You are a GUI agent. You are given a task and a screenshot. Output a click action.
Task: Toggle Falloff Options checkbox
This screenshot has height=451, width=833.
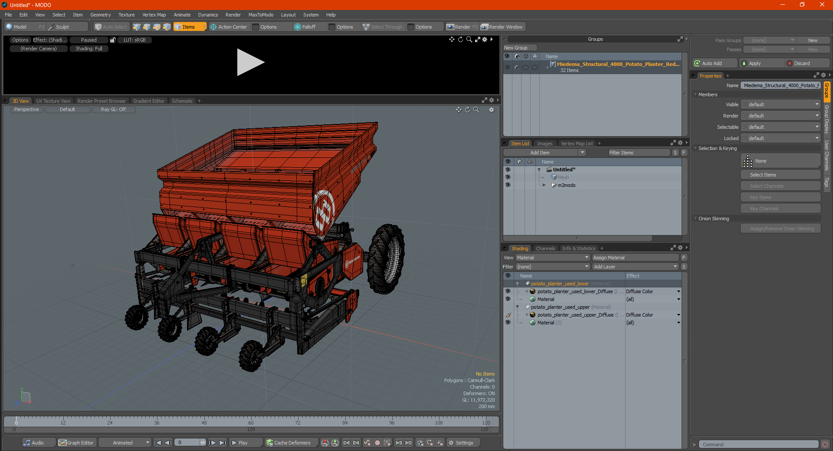coord(332,27)
